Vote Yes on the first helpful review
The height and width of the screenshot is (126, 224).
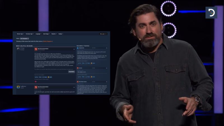tap(36, 77)
